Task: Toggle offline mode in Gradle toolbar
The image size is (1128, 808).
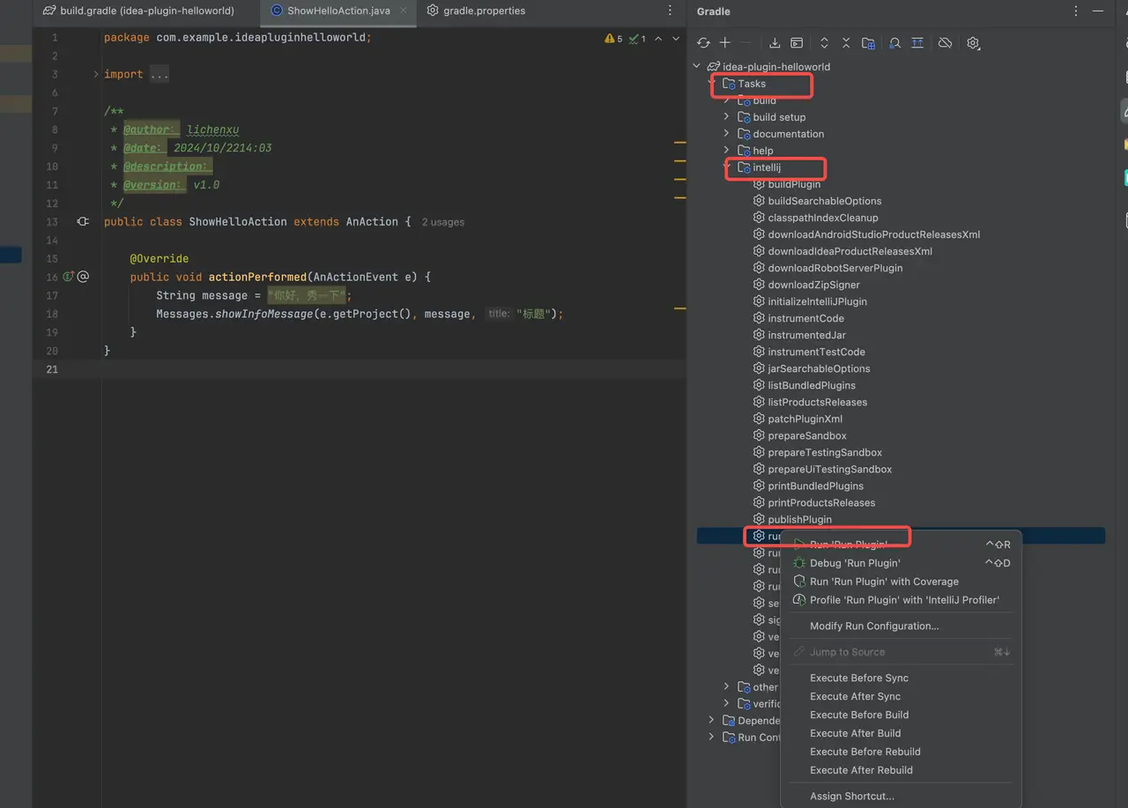Action: tap(945, 42)
